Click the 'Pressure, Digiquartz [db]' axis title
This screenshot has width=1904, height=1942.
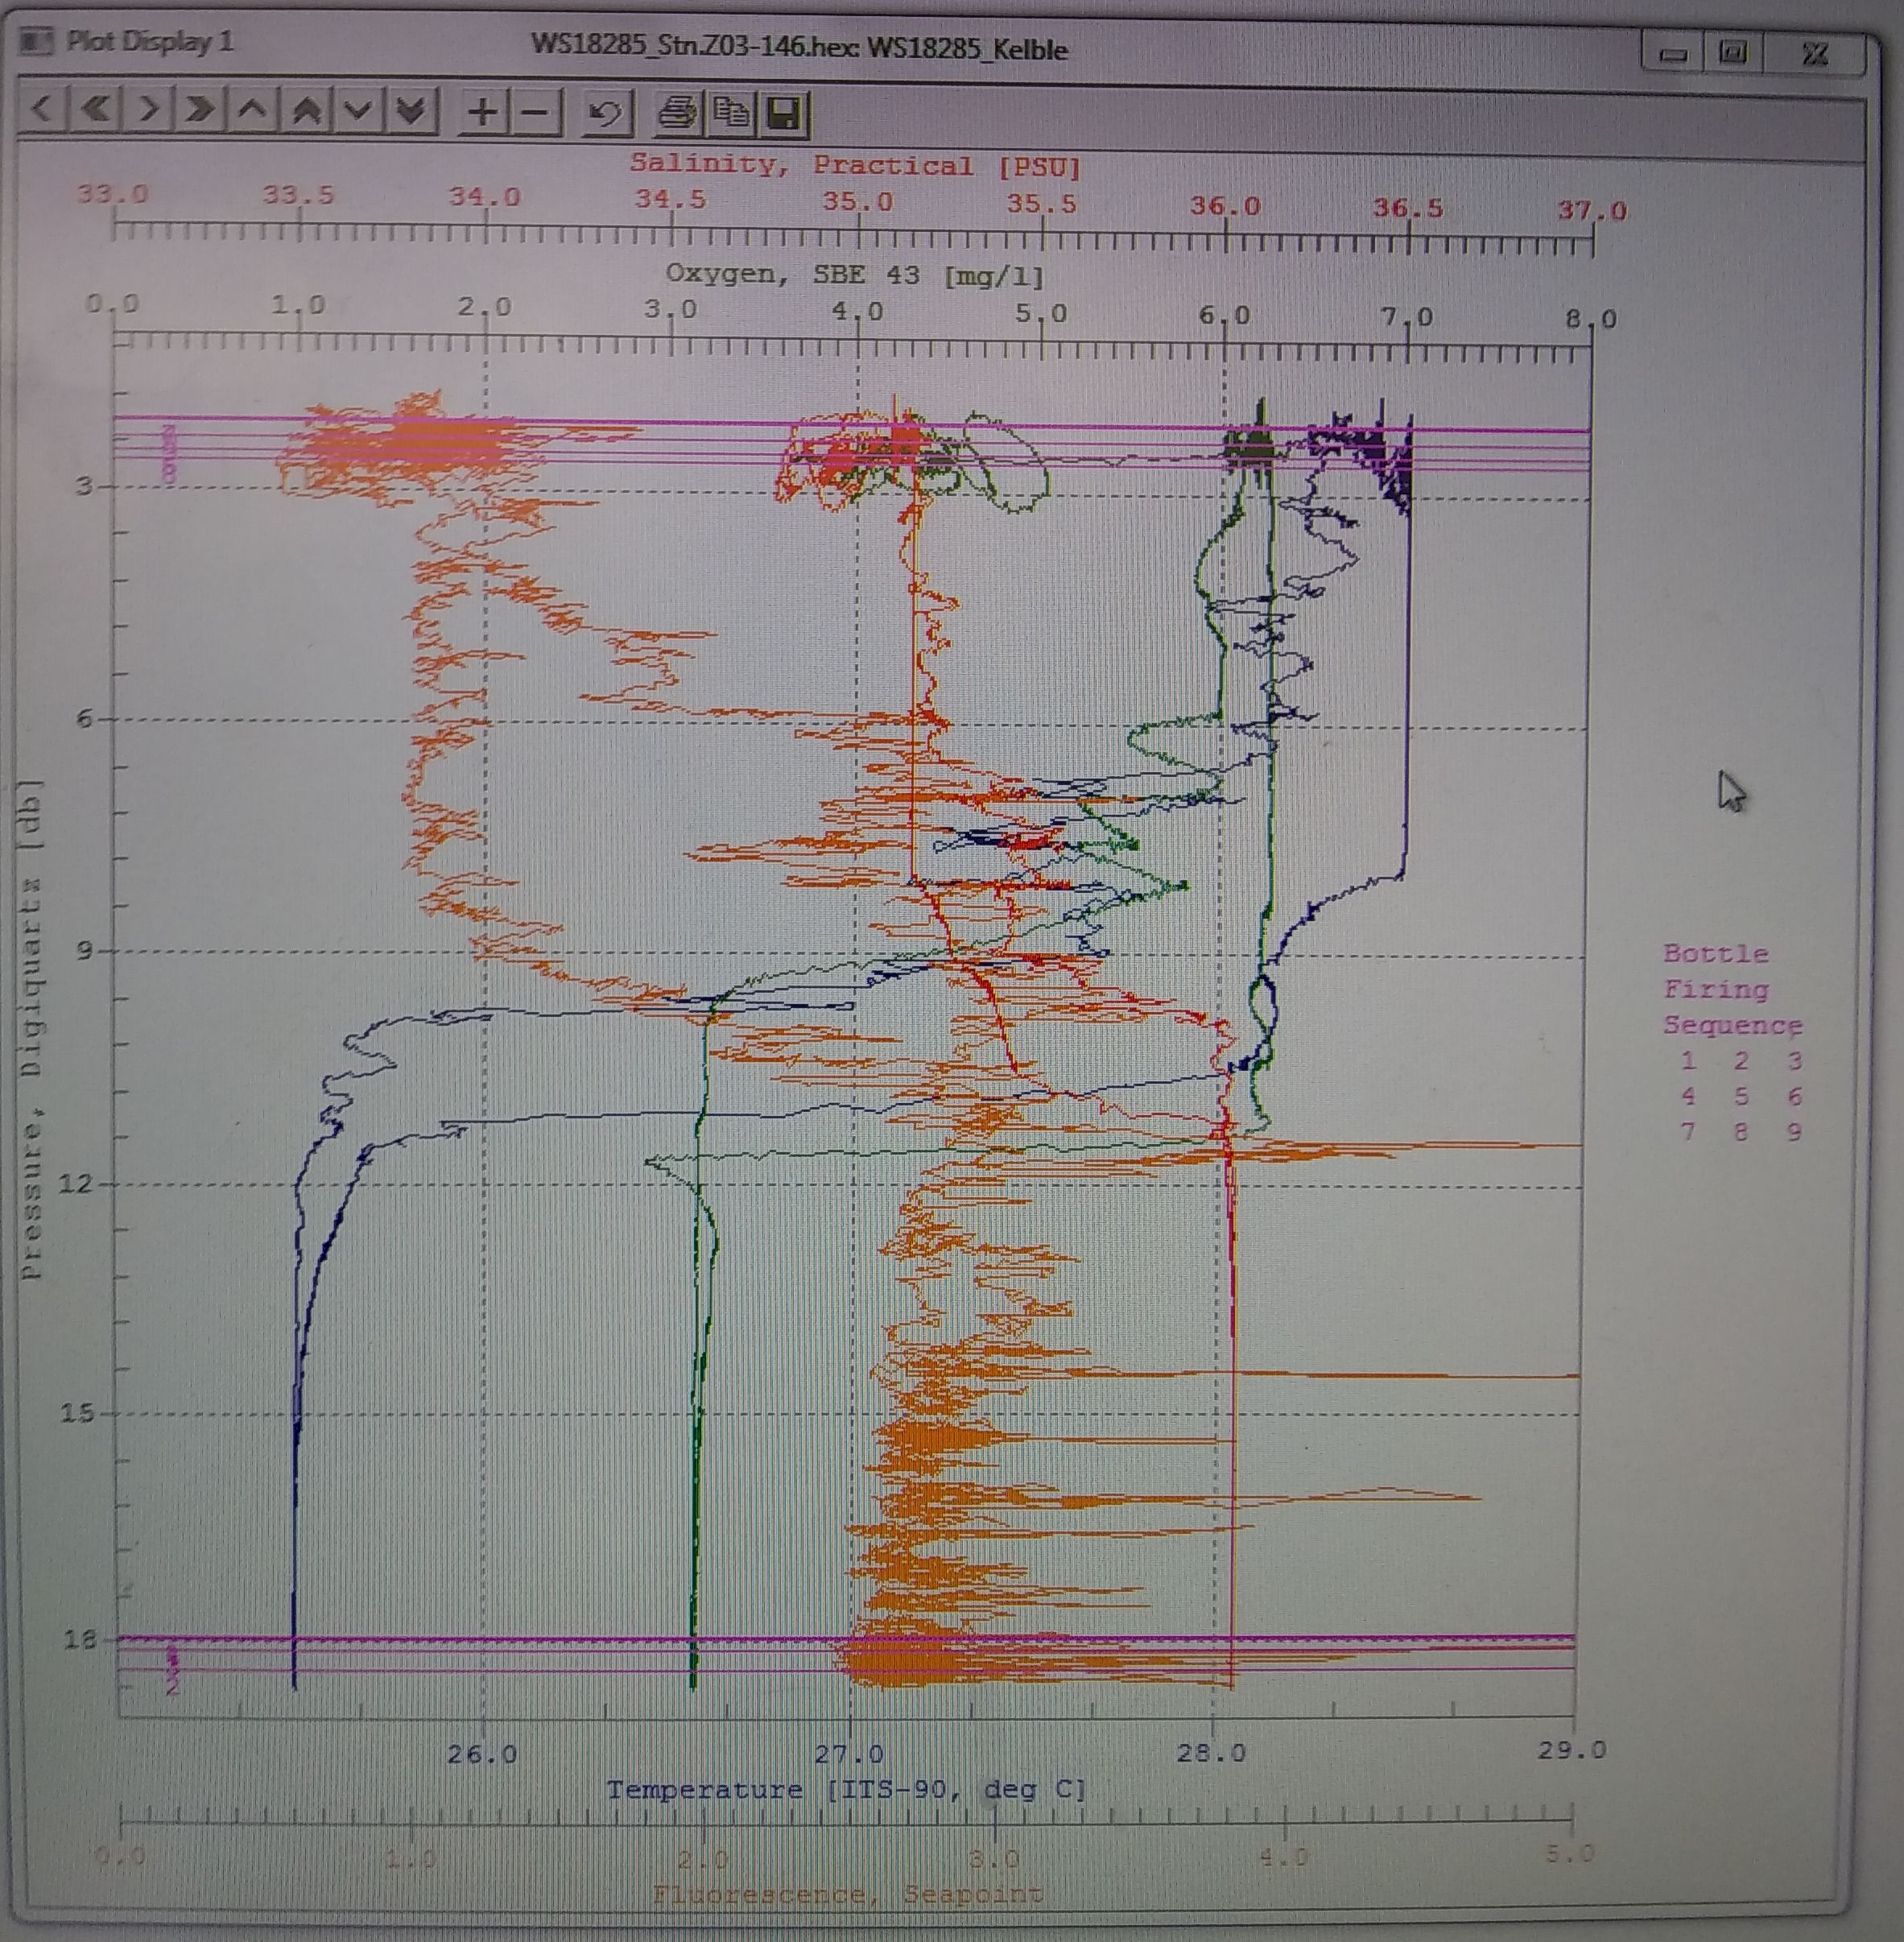32,1030
